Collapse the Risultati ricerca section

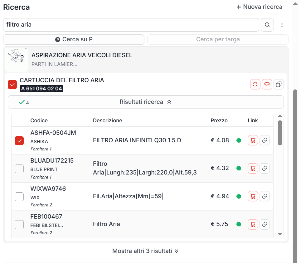[x=146, y=102]
